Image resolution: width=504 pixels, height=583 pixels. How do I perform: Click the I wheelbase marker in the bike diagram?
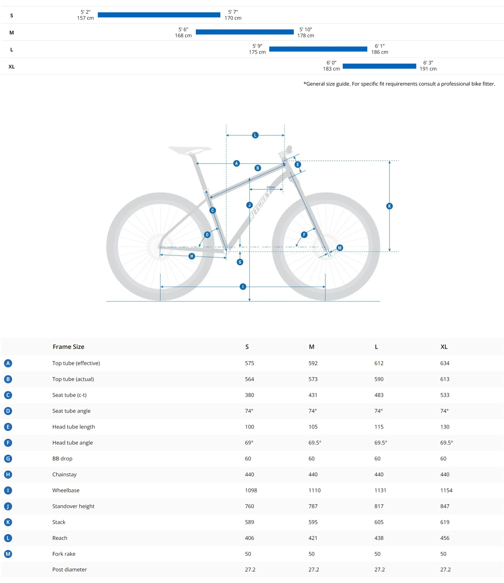pos(243,287)
